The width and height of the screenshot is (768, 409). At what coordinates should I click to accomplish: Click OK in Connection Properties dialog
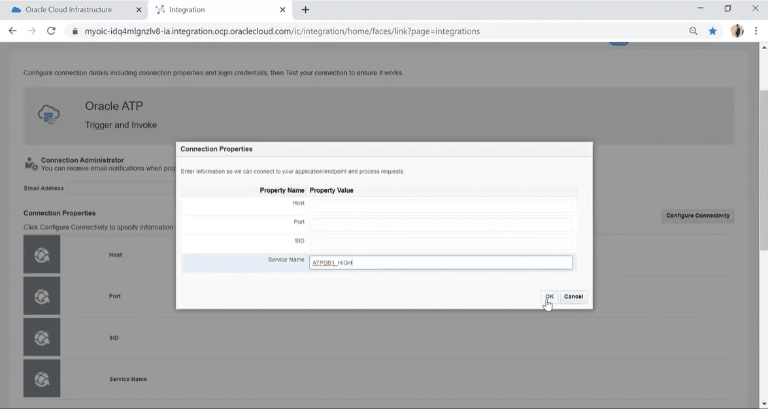[x=549, y=297]
